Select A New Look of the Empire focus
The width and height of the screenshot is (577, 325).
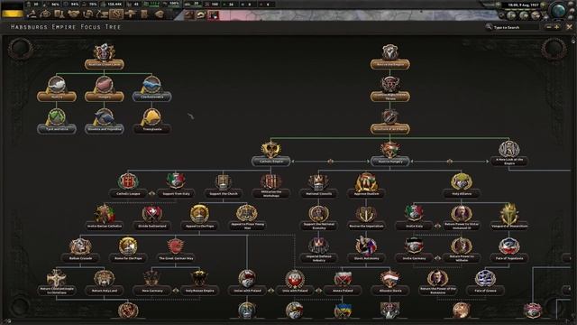coord(508,153)
